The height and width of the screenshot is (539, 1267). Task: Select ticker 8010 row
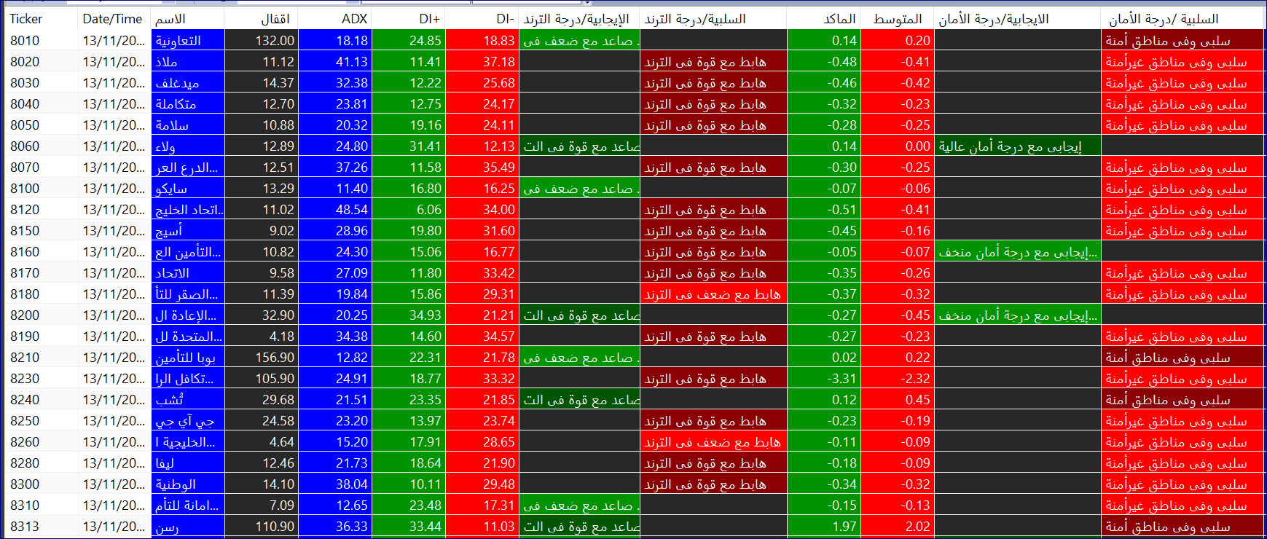point(26,41)
